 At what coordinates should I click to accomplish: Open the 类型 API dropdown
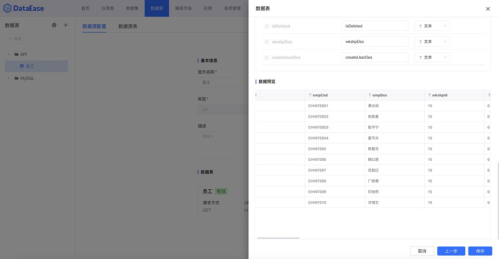tap(223, 109)
